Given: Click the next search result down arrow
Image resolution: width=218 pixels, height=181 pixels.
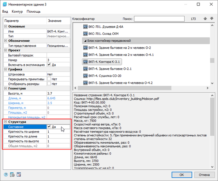Looking at the screenshot, I should click(211, 18).
